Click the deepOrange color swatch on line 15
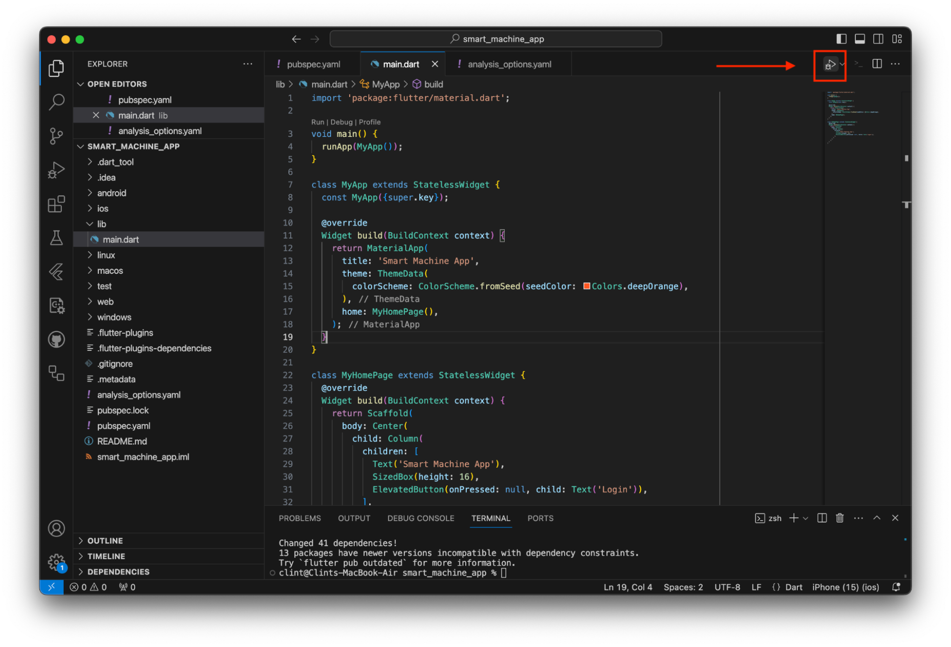 click(x=587, y=286)
